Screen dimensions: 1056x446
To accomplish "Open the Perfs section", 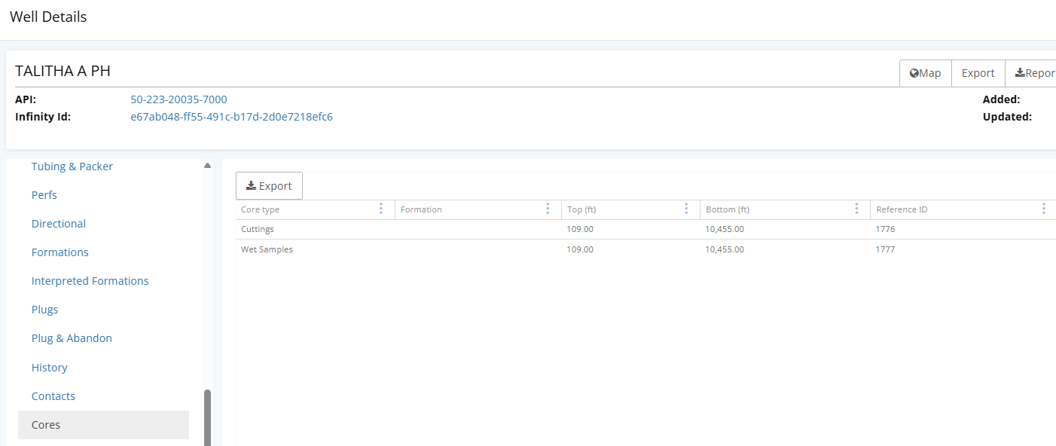I will (x=44, y=195).
